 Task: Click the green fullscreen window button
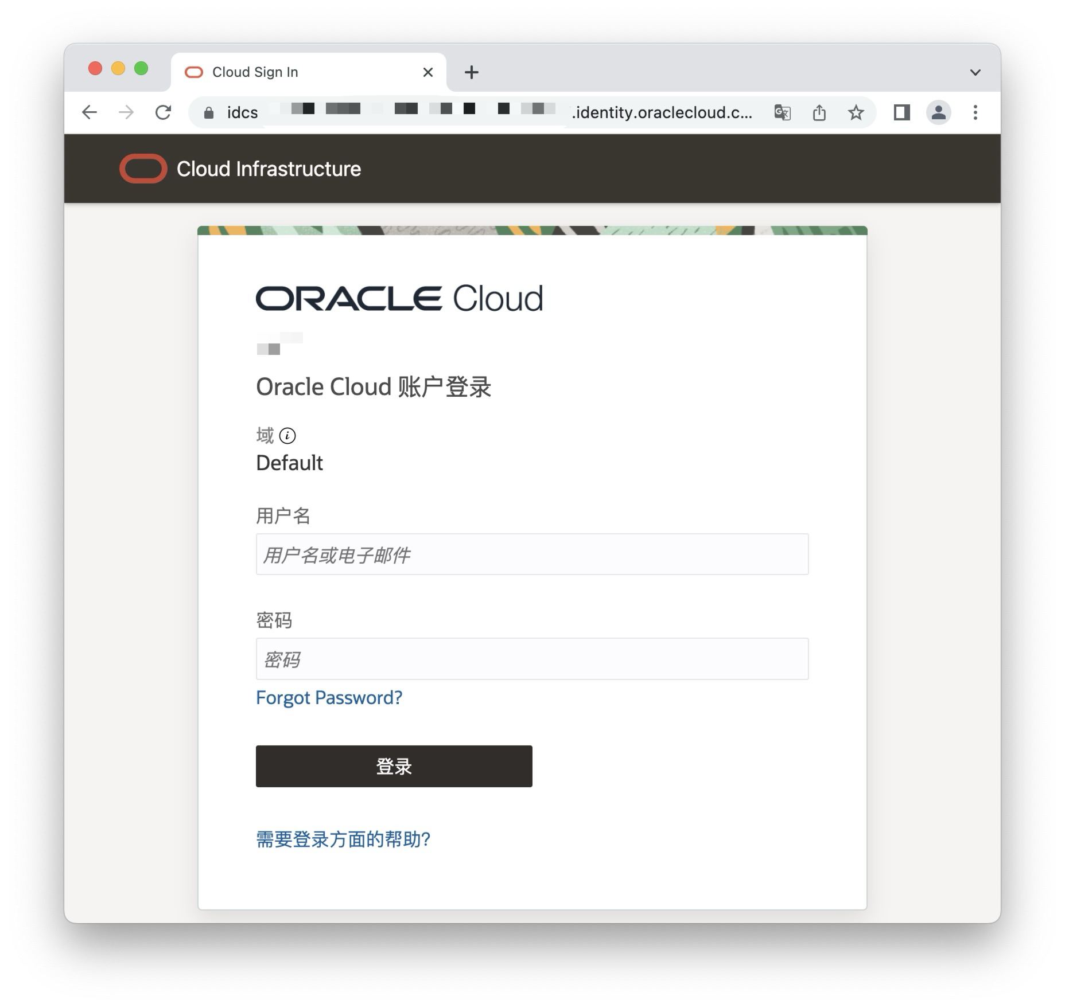point(141,69)
